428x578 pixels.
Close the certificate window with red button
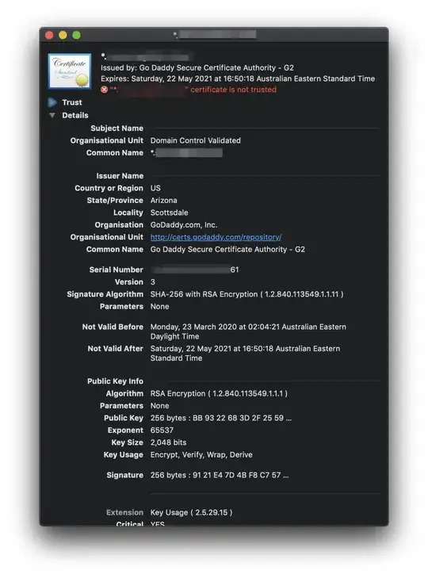coord(49,35)
